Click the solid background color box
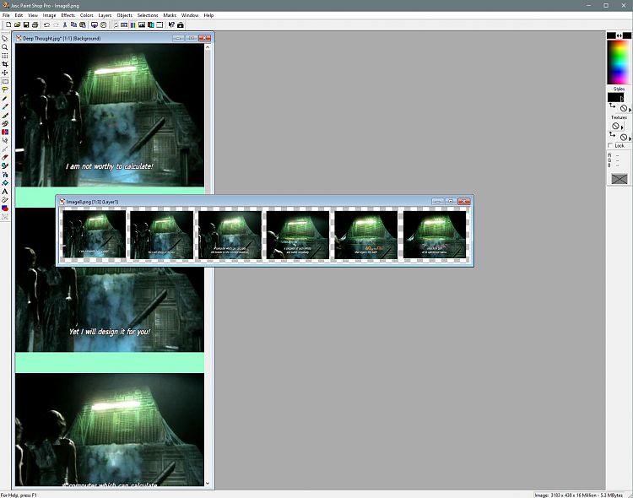This screenshot has height=498, width=633. tap(627, 35)
